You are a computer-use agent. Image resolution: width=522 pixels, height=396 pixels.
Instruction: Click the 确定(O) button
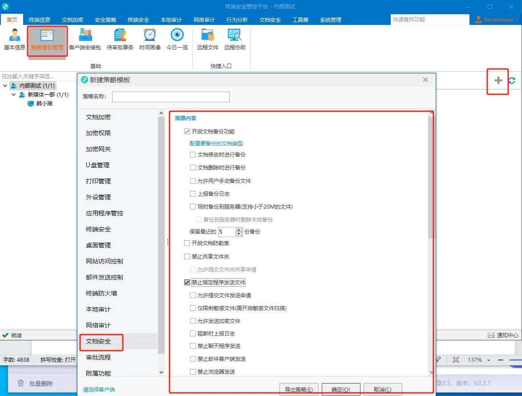point(341,389)
